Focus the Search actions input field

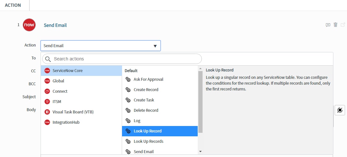pyautogui.click(x=122, y=59)
